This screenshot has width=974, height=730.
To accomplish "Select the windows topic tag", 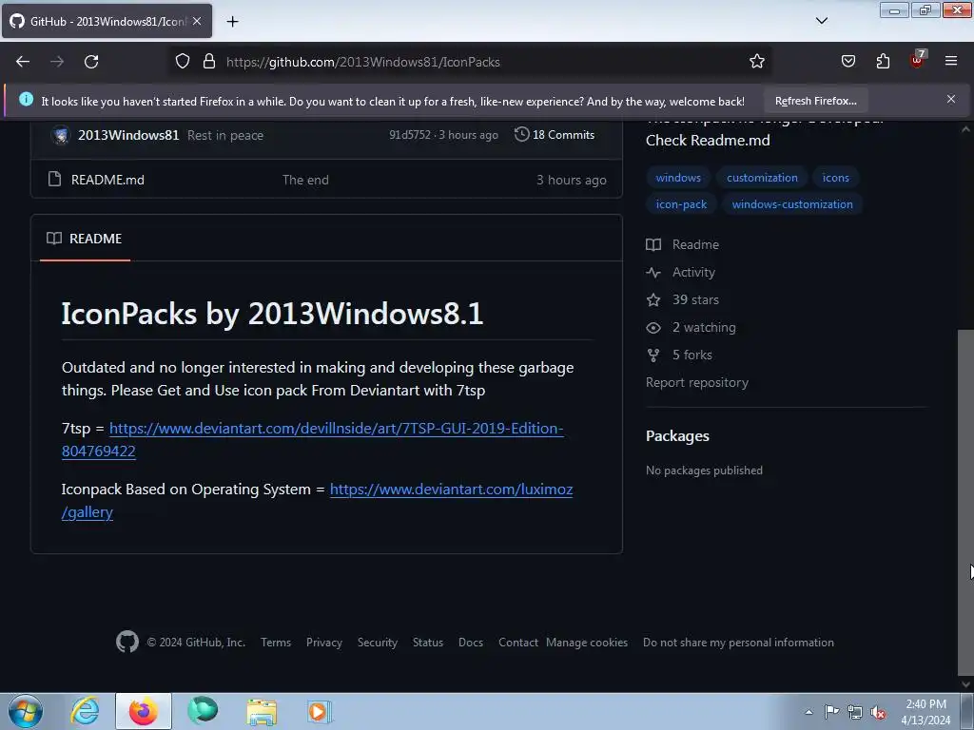I will click(678, 178).
